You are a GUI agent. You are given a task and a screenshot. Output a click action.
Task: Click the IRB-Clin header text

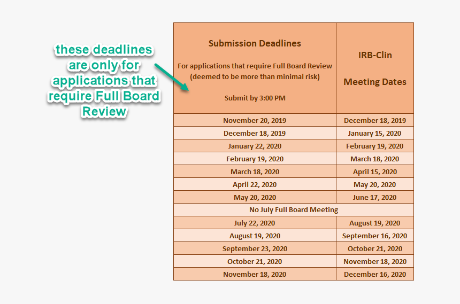[374, 54]
